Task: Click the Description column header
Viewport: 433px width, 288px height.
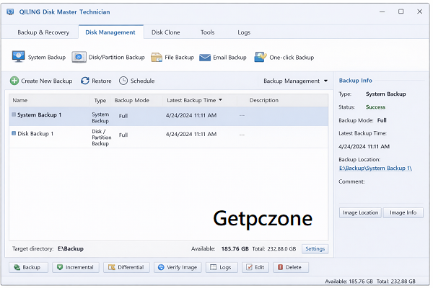Action: pos(264,100)
